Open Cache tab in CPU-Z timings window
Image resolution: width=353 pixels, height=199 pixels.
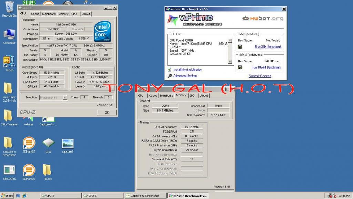click(153, 96)
